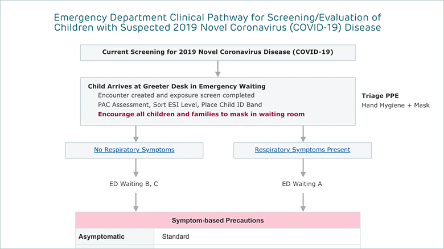Click the Hand Hygiene + Mask text
Image resolution: width=444 pixels, height=249 pixels.
(396, 105)
